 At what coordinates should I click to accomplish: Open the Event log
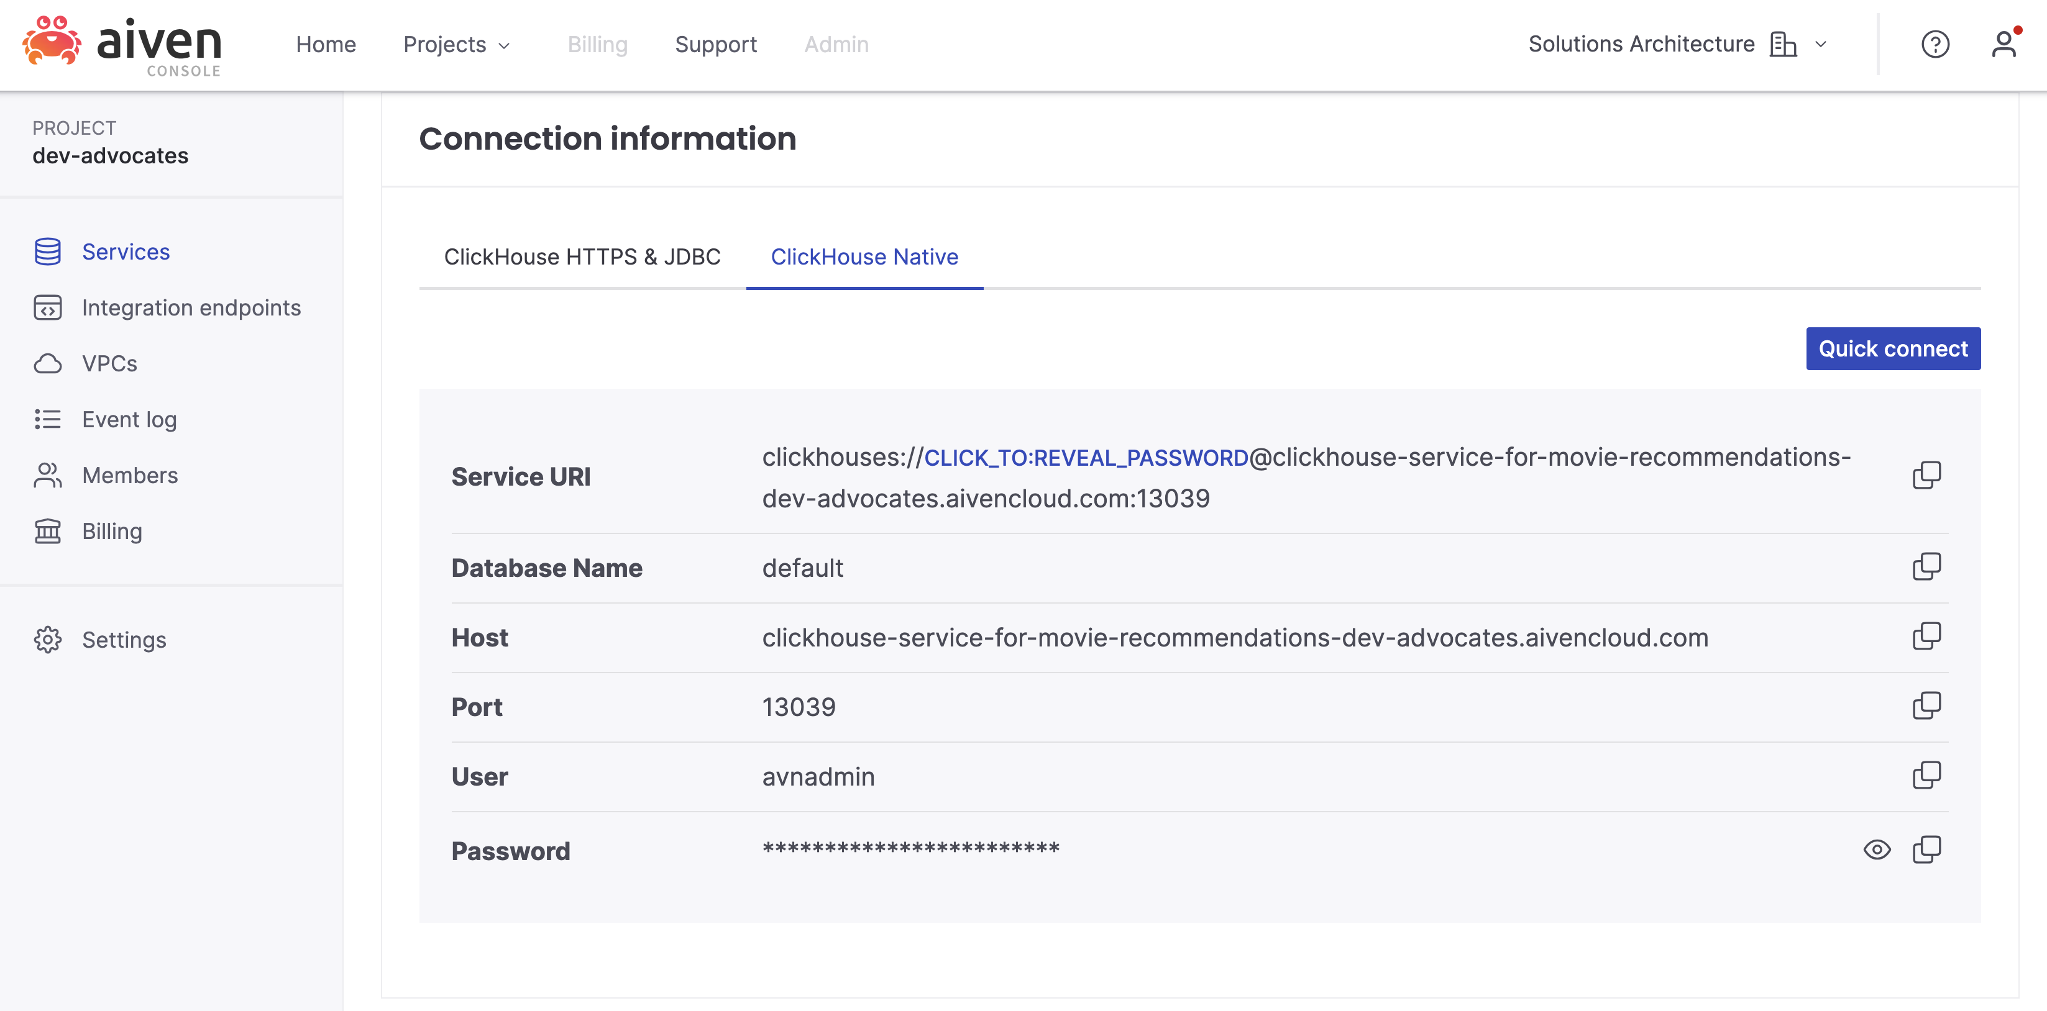point(129,419)
